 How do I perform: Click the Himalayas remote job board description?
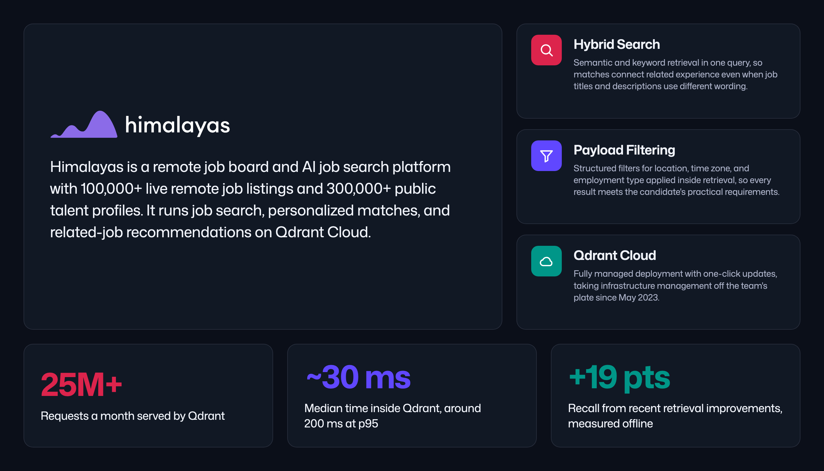coord(250,199)
